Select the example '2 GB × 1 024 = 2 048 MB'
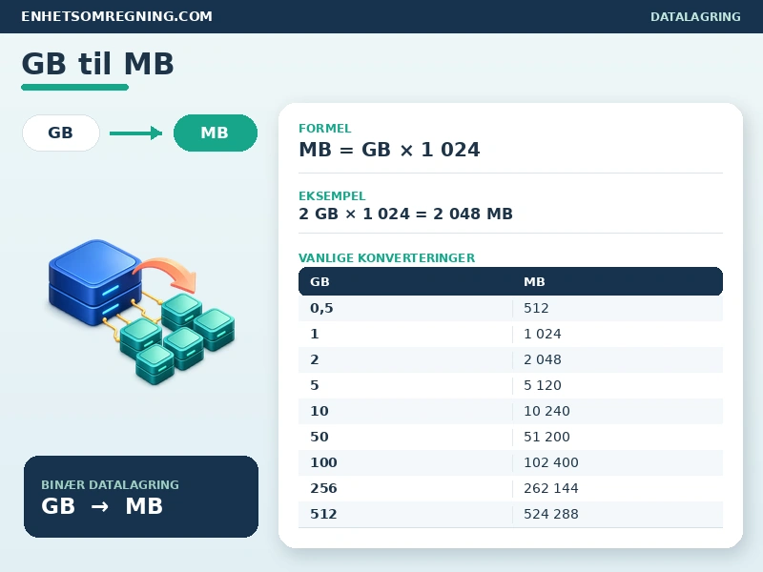Viewport: 763px width, 572px height. point(406,214)
